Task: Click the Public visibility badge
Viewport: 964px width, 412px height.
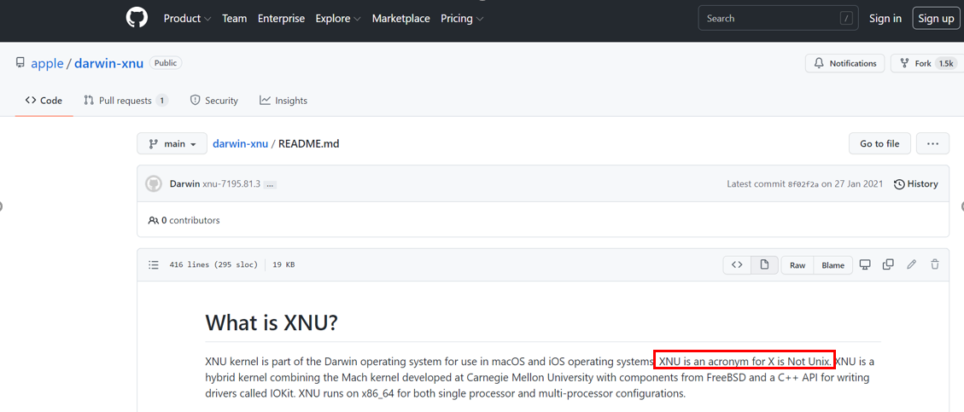Action: coord(166,62)
